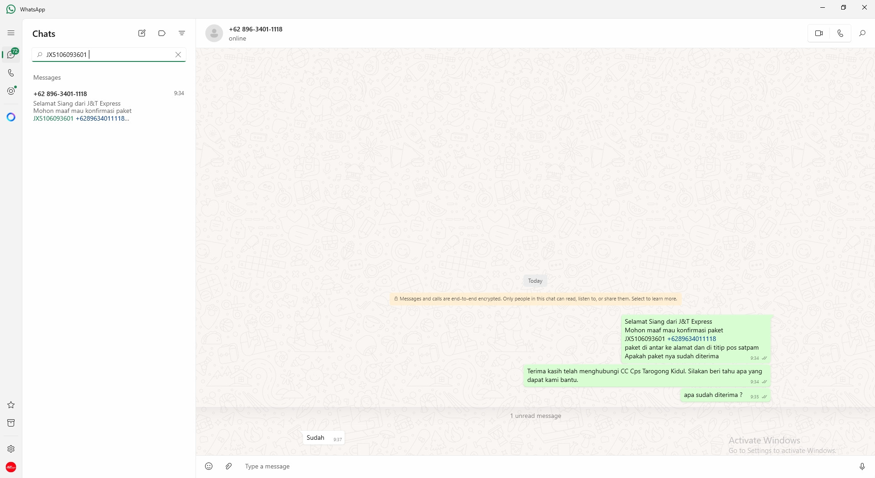Select the 'apa sudah diterima ?' message

tap(726, 395)
